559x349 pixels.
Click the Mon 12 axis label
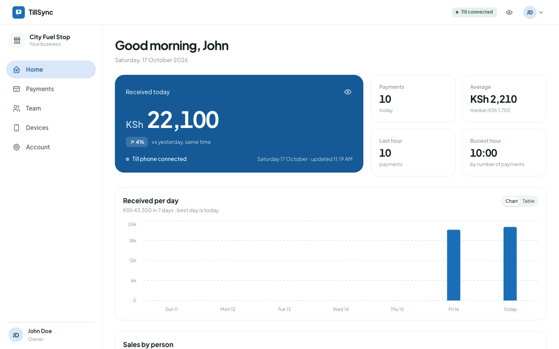(x=228, y=309)
